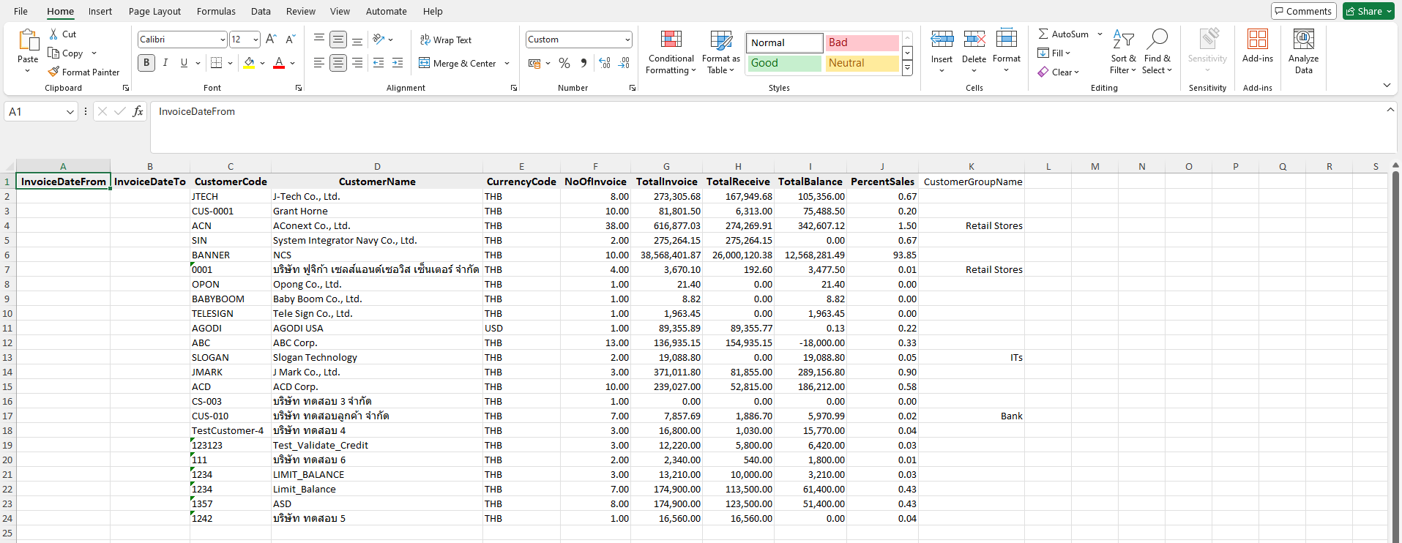The image size is (1402, 543).
Task: Open the Custom number format dropdown
Action: pos(627,40)
